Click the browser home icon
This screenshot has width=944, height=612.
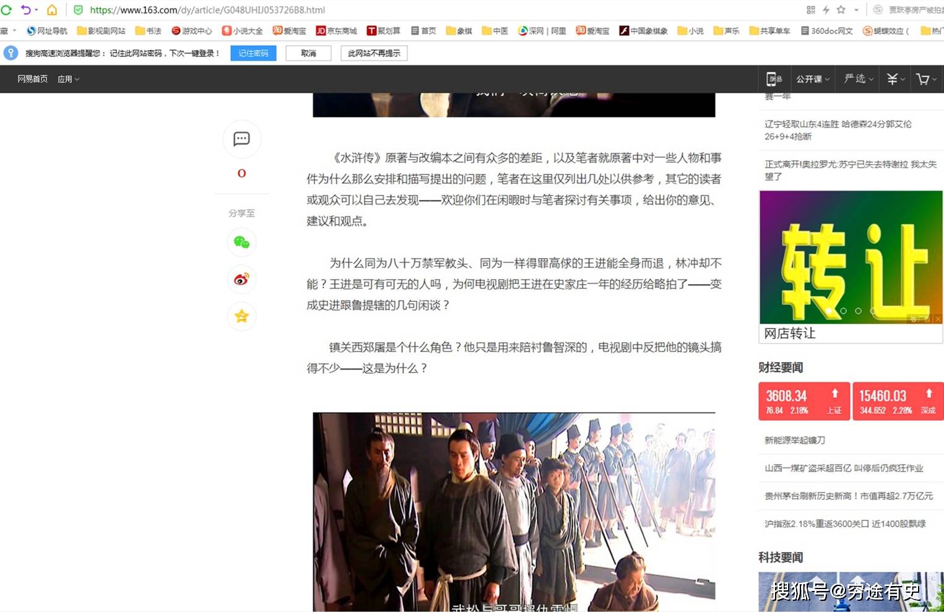52,10
